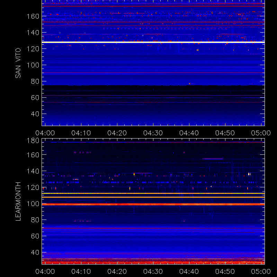Click the short horizontal streak near 155 in Learmonth
Viewport: 277px width, 277px height.
click(x=213, y=159)
